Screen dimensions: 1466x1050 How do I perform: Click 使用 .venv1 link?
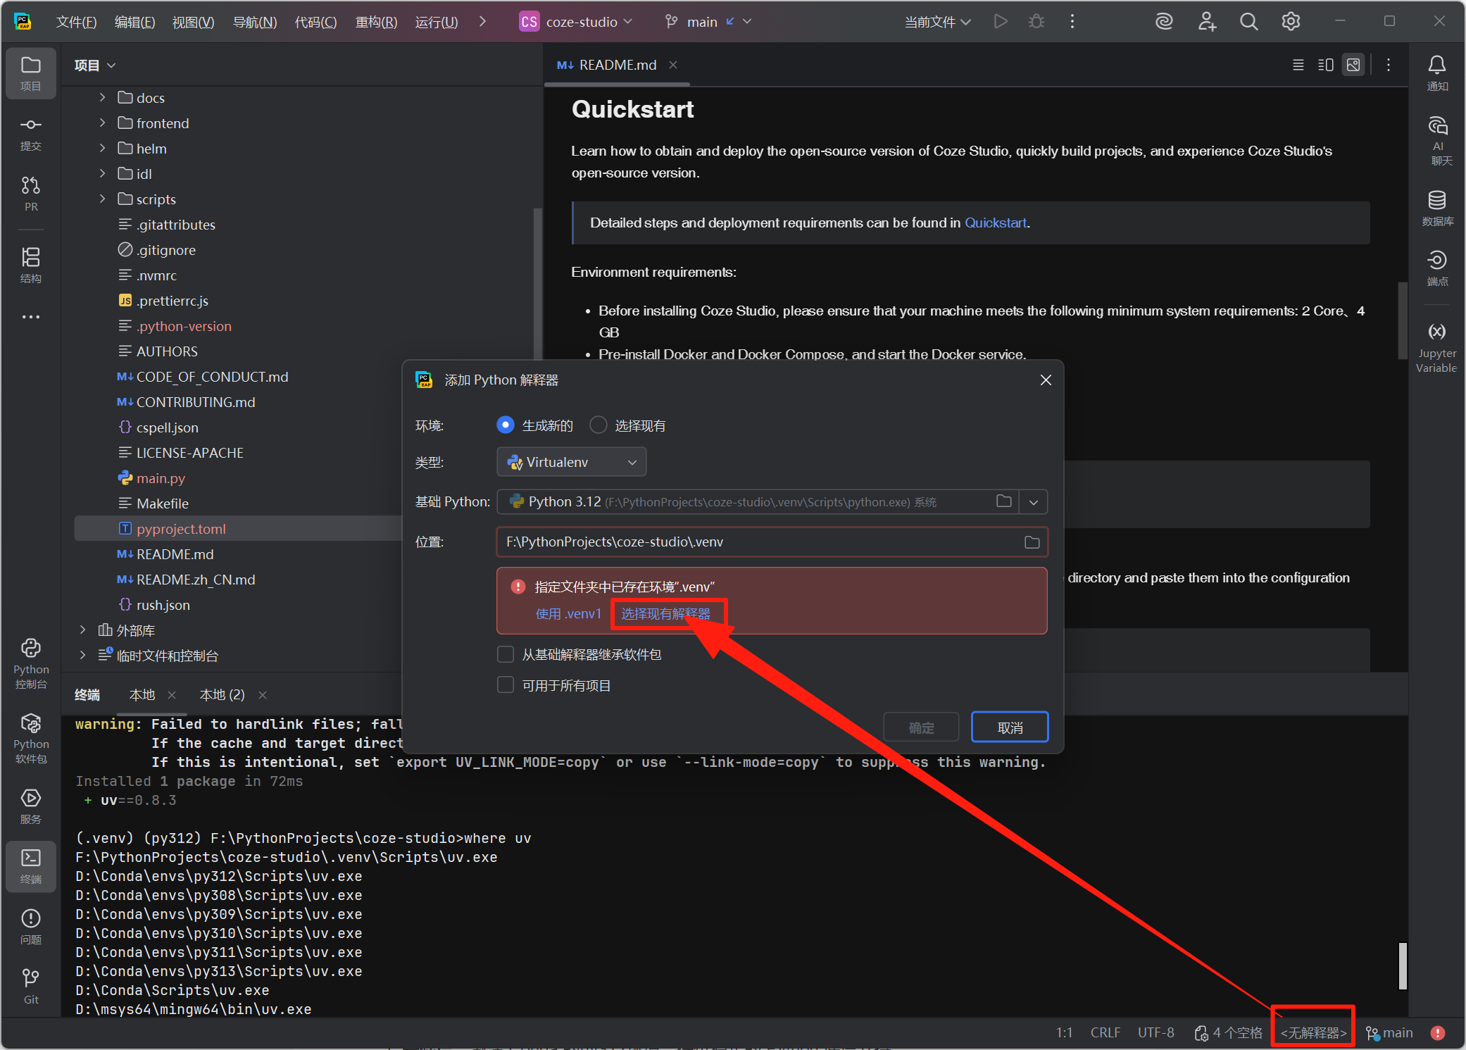tap(569, 613)
